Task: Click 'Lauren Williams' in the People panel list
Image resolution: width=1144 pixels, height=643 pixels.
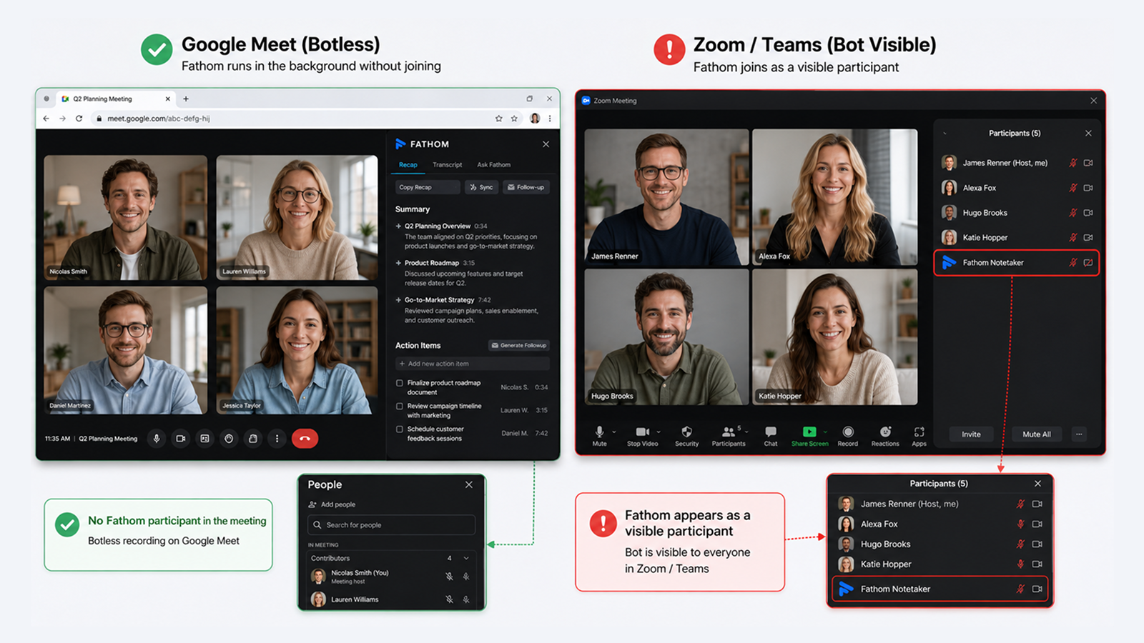Action: coord(355,599)
